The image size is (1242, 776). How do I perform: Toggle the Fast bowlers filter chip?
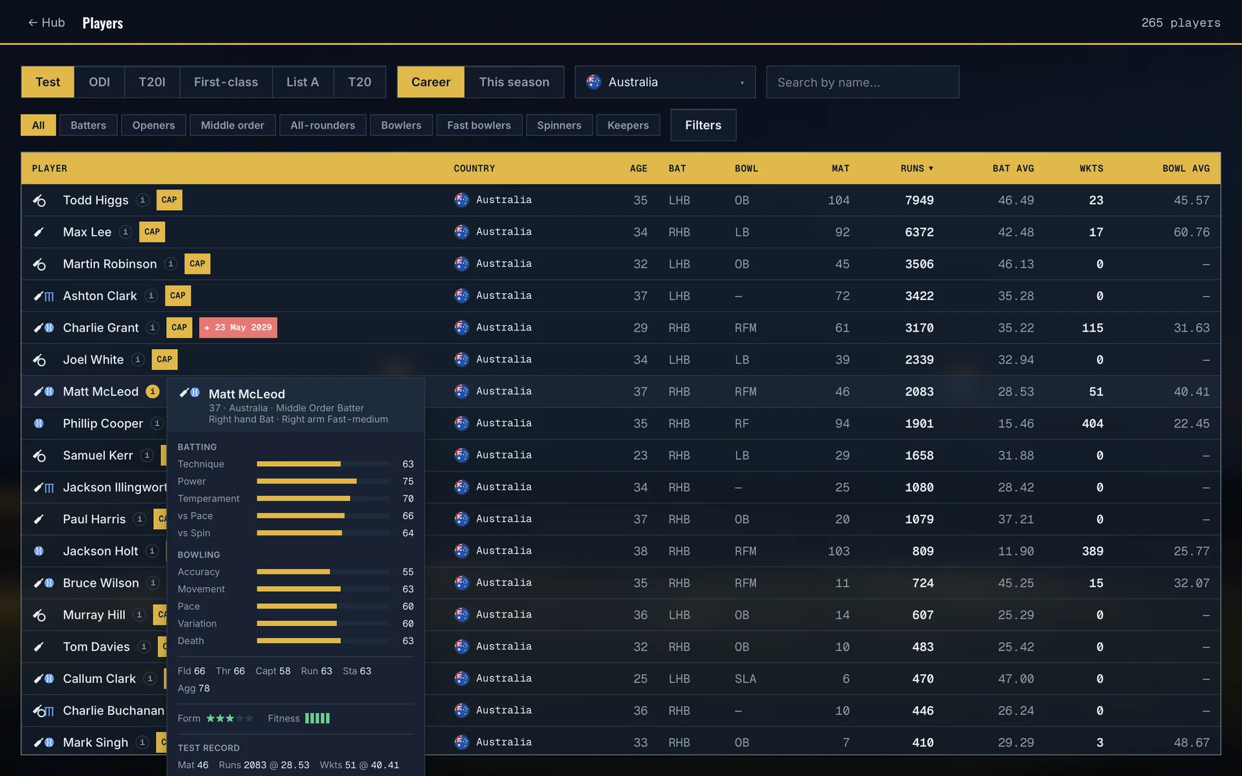(479, 125)
